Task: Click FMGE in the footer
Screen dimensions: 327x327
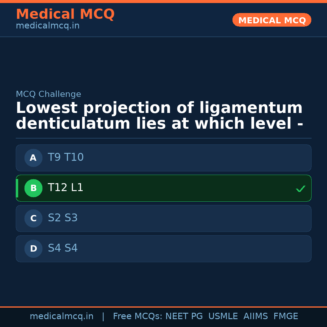Action: pos(286,316)
